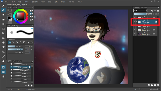Open the layer blend mode dropdown
The width and height of the screenshot is (161, 91).
point(140,10)
